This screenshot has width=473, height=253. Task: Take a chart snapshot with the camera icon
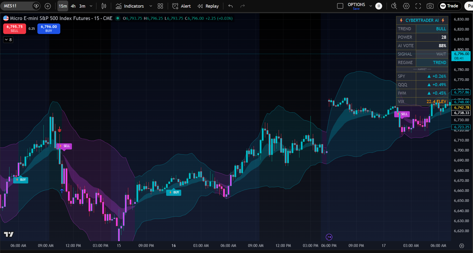430,6
